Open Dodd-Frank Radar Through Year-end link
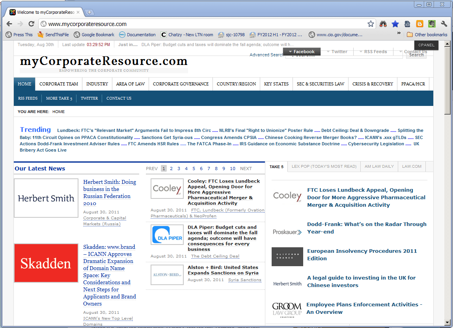This screenshot has height=328, width=453. pos(367,228)
